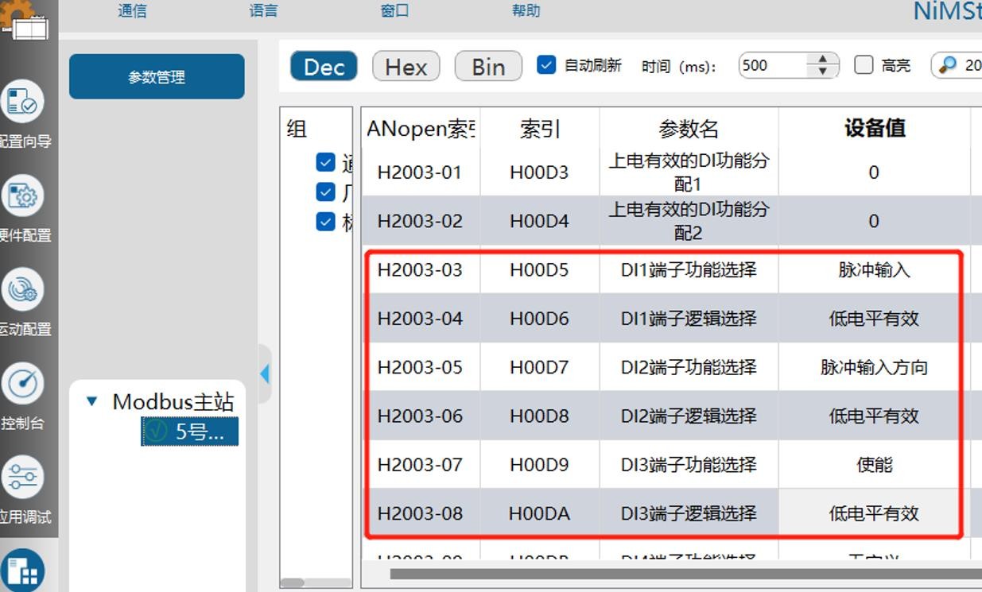
Task: Click the H00D9 index cell
Action: pos(540,465)
